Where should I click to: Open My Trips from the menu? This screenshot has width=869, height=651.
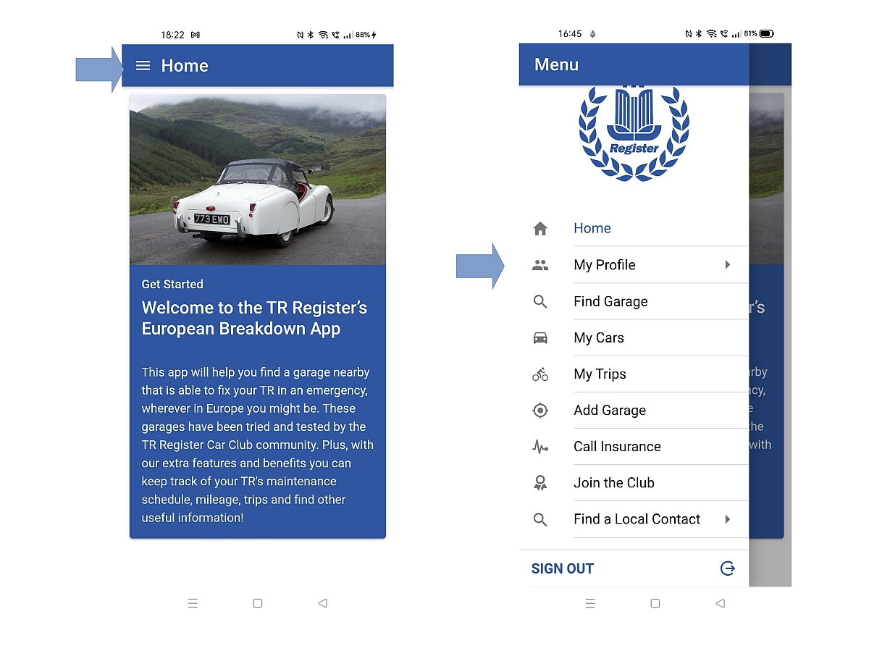pyautogui.click(x=600, y=374)
